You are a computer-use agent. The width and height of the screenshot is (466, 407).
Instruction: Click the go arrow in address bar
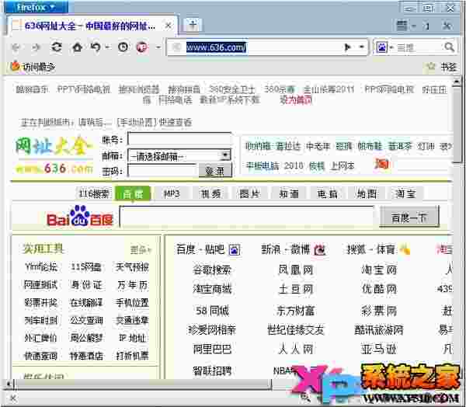tap(347, 47)
